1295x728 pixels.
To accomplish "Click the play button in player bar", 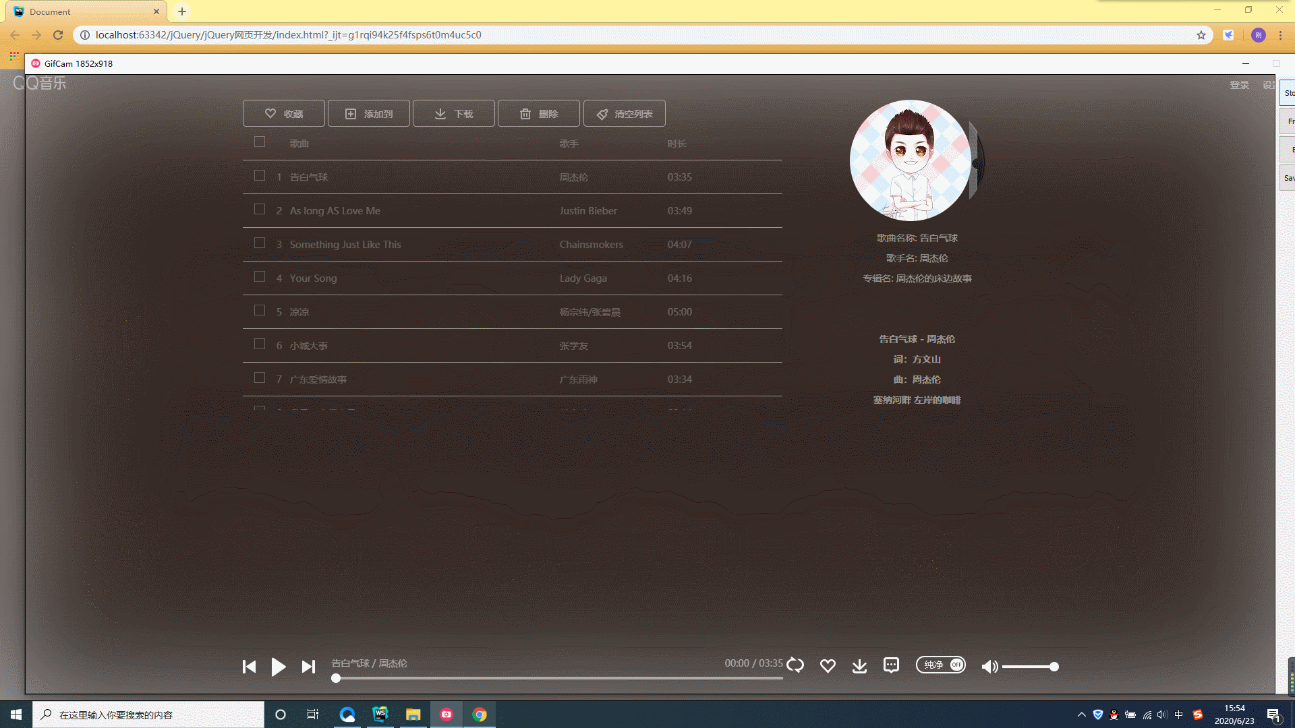I will 278,667.
